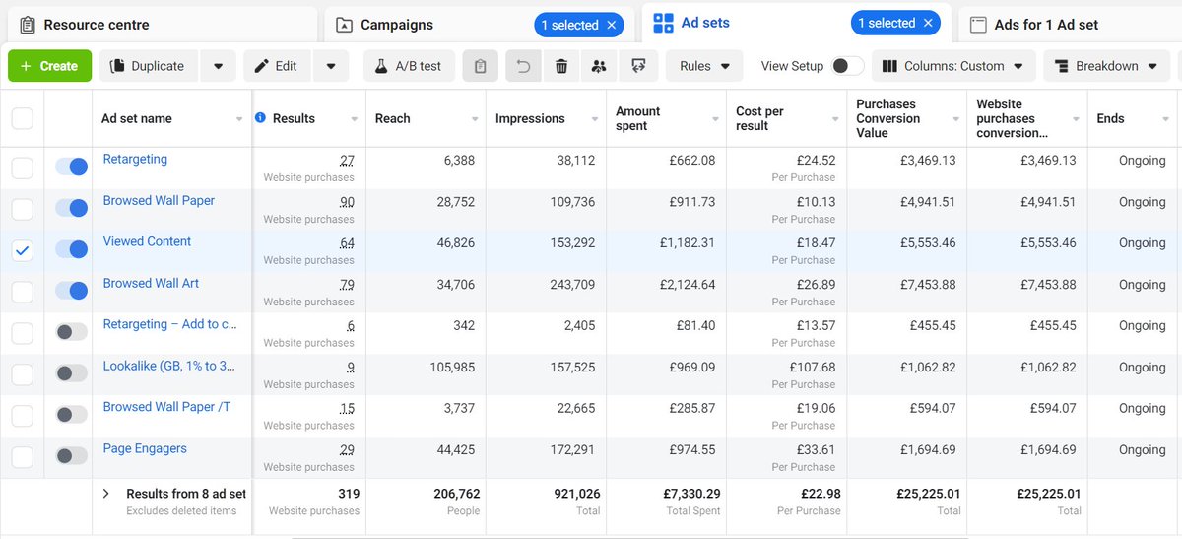The width and height of the screenshot is (1182, 539).
Task: Click the Results column info icon
Action: (260, 118)
